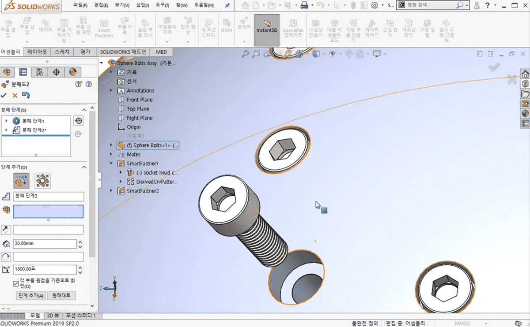Open the 파일(F) menu

click(x=81, y=5)
